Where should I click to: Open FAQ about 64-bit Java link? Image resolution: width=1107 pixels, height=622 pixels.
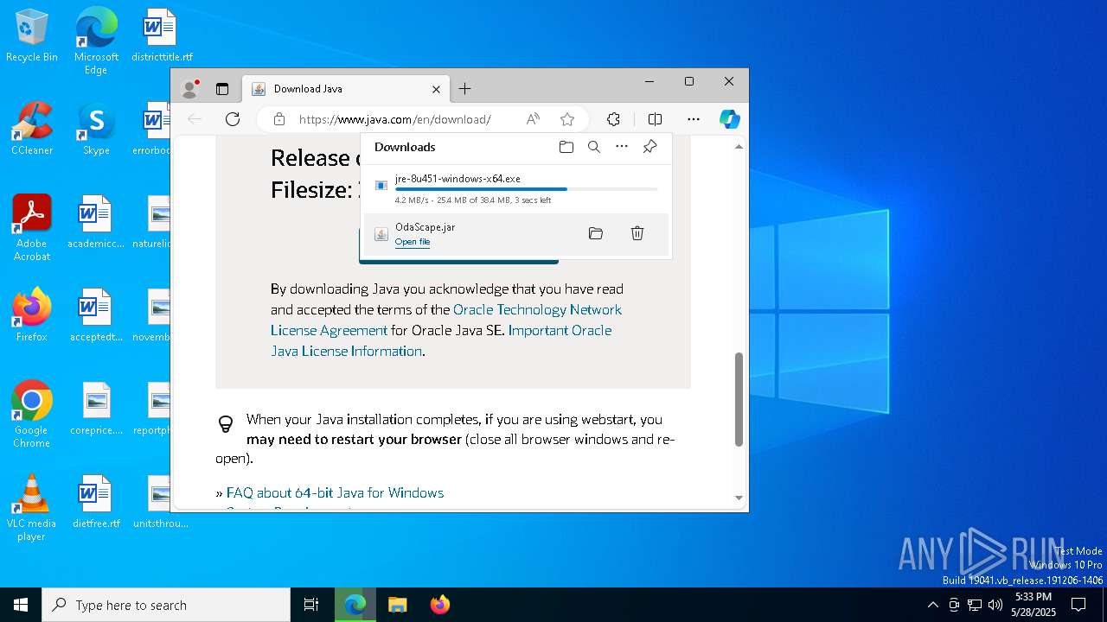335,492
